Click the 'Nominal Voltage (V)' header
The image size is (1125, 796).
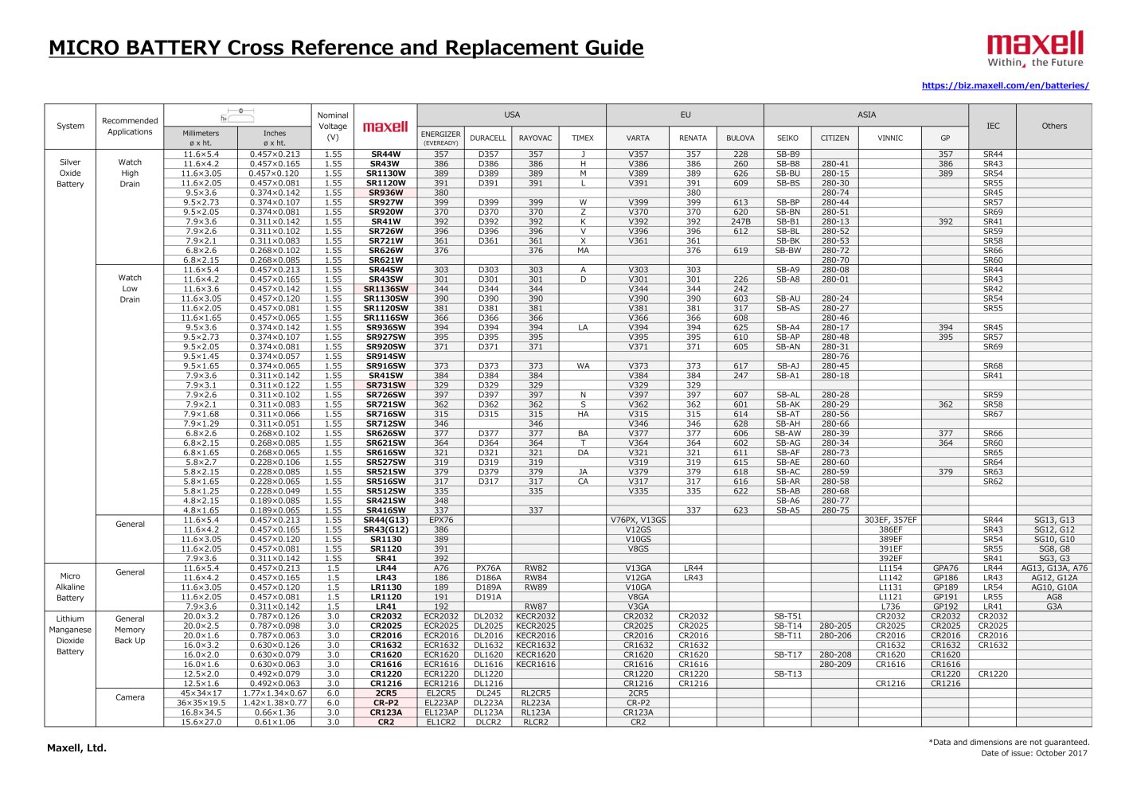tap(333, 126)
